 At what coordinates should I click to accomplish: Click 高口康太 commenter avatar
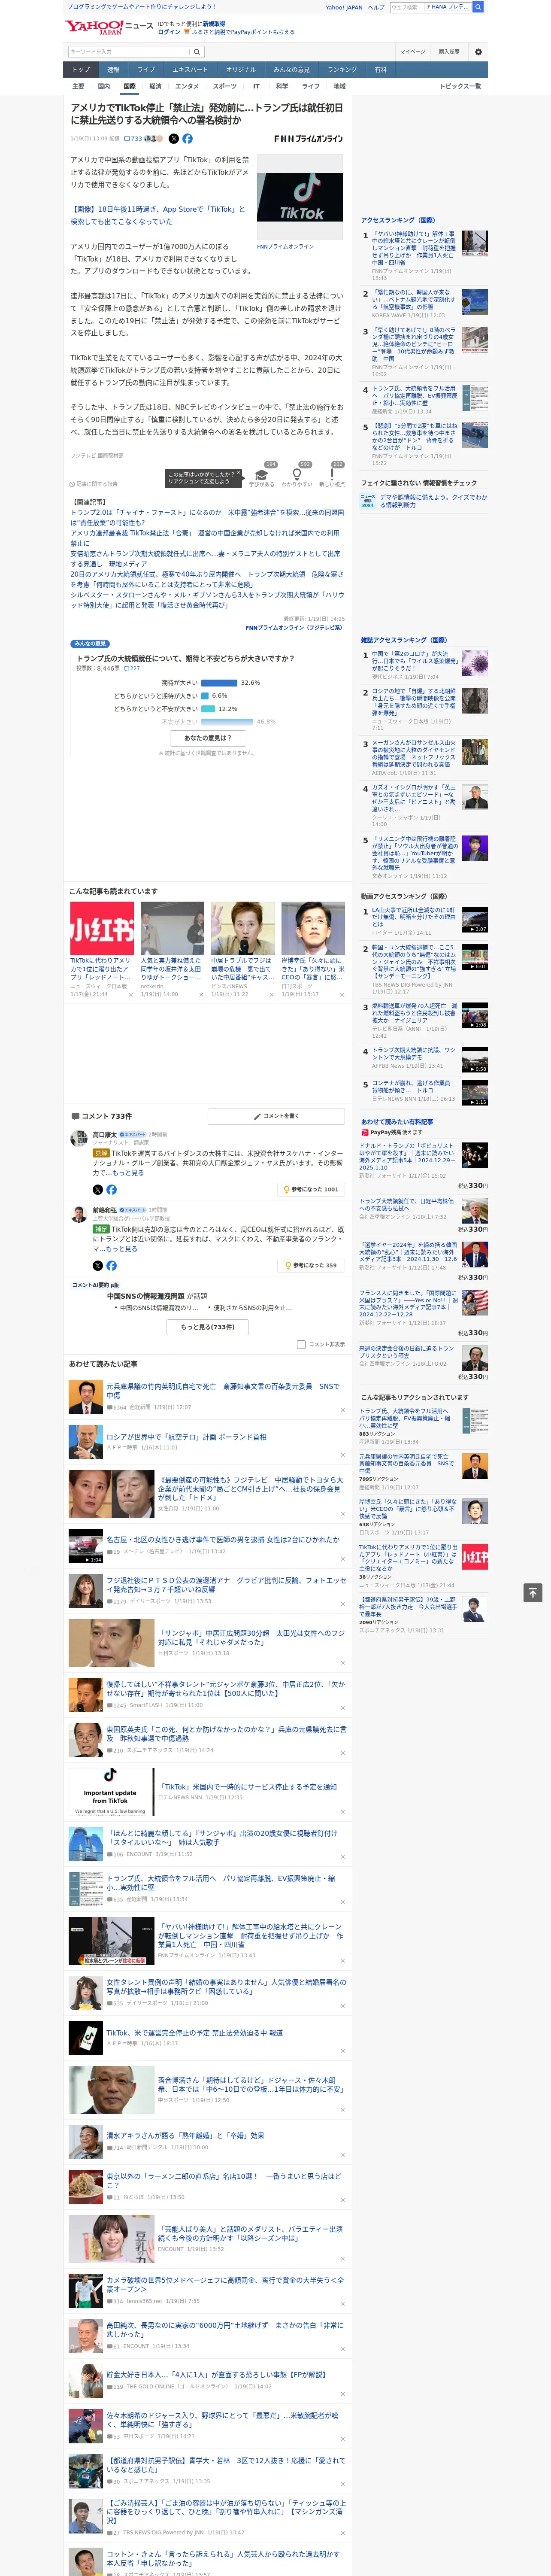click(78, 1138)
